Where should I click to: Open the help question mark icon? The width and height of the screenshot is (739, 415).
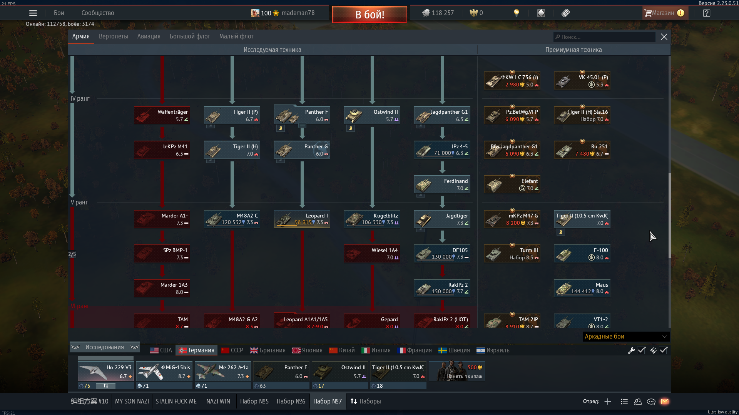tap(706, 13)
